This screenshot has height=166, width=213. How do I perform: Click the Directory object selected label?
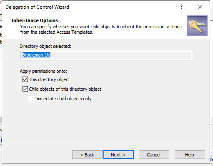coord(45,46)
